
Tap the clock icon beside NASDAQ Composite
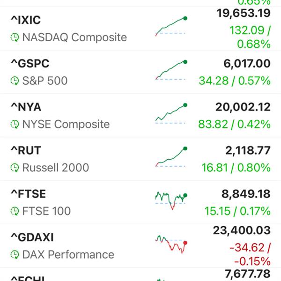[x=15, y=37]
